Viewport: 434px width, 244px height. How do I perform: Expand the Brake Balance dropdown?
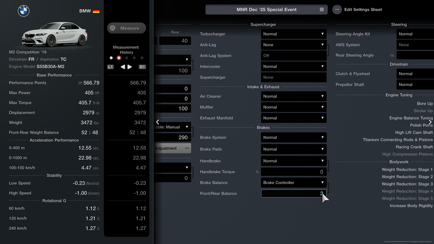tap(293, 183)
